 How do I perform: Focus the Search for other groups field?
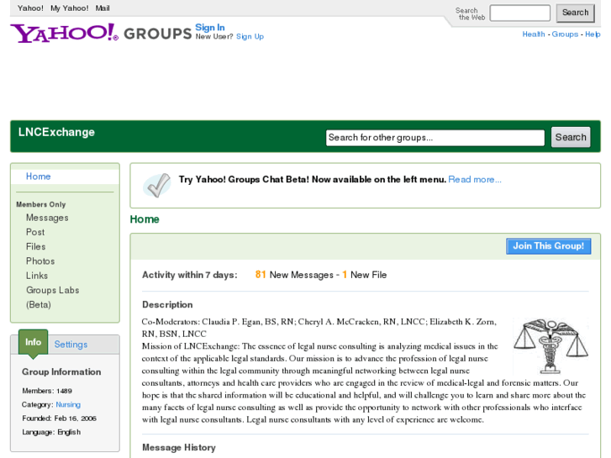(x=435, y=138)
